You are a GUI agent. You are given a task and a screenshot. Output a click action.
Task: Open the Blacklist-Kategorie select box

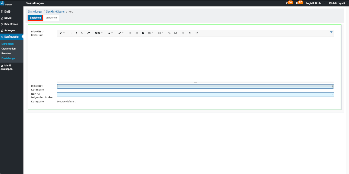[195, 86]
